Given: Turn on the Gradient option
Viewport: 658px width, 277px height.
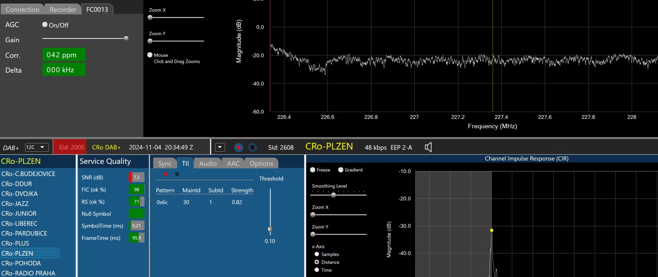Looking at the screenshot, I should coord(341,170).
